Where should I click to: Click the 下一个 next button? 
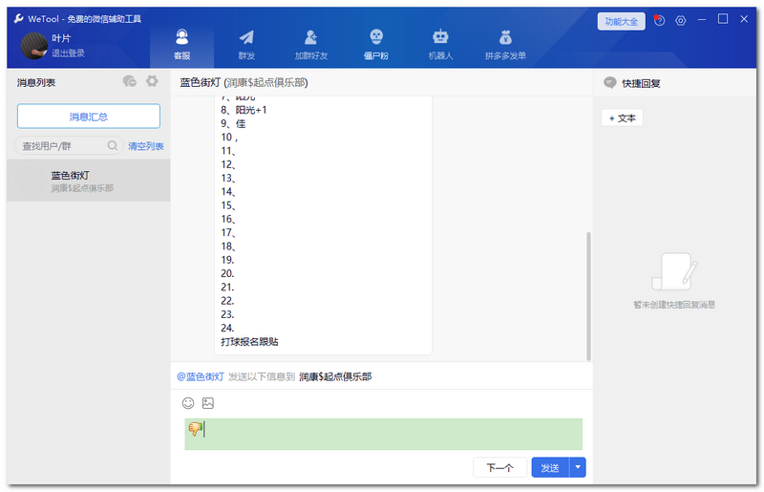coord(499,467)
